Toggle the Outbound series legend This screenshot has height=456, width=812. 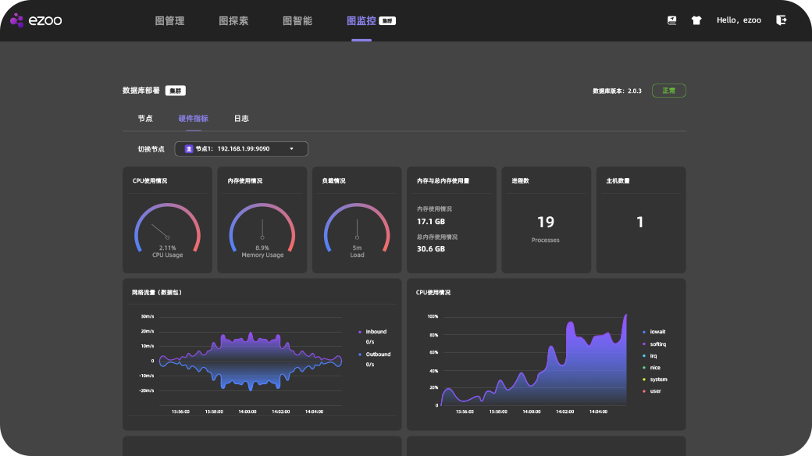[376, 354]
